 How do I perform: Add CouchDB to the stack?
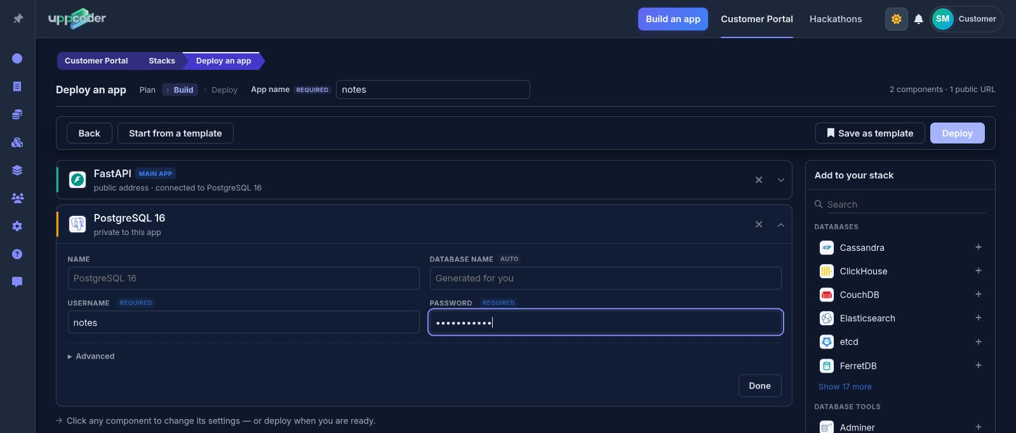coord(979,294)
